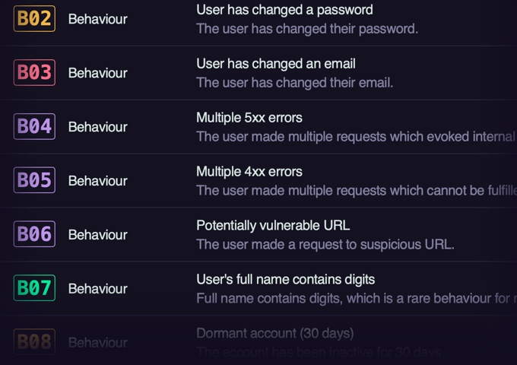Click 'User's full name contains digits' title

pyautogui.click(x=285, y=280)
